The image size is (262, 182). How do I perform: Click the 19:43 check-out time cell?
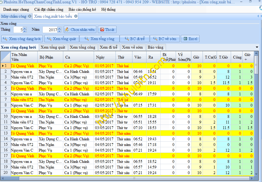point(153,139)
